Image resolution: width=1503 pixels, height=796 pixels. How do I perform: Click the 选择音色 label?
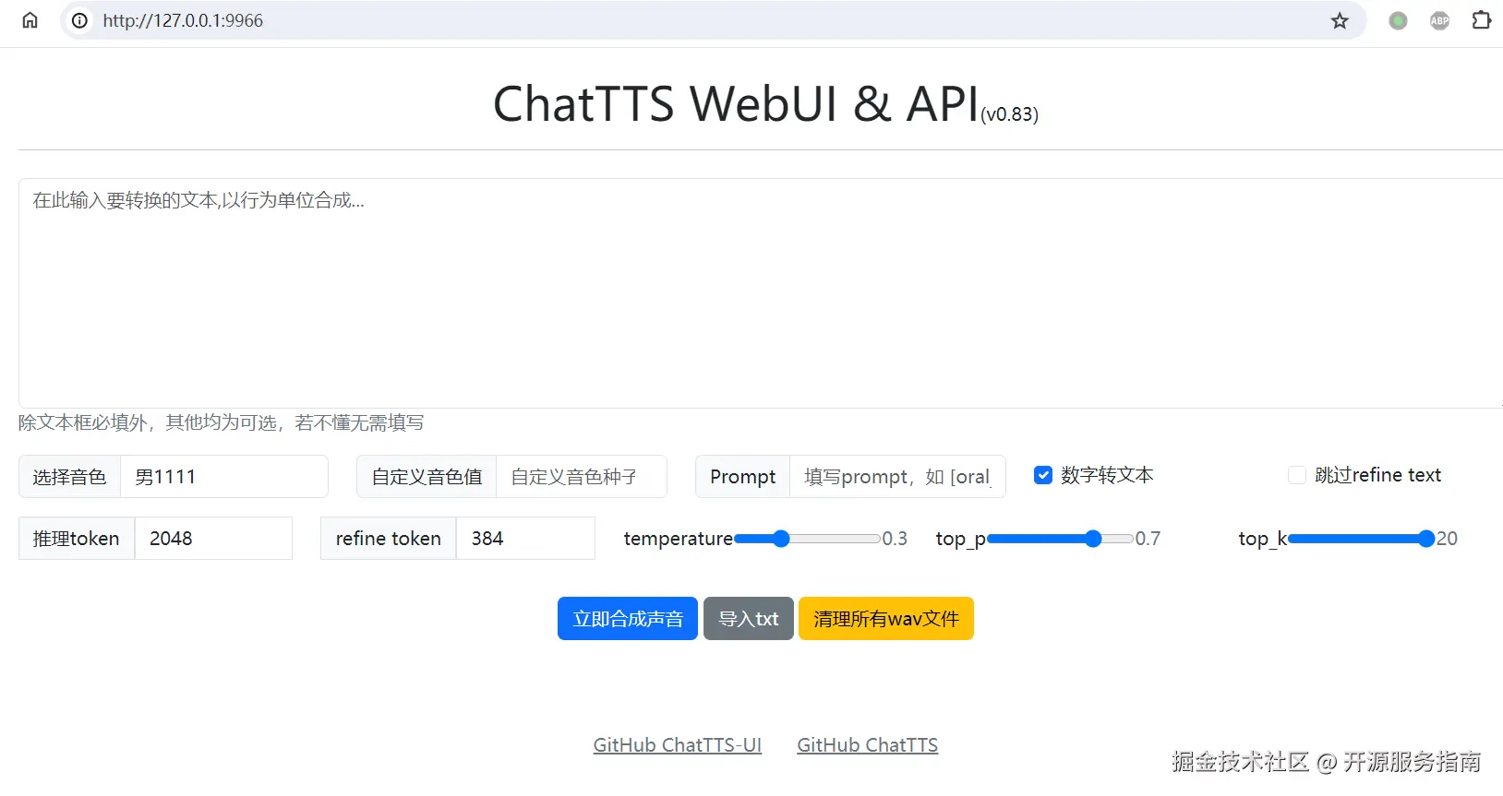70,477
